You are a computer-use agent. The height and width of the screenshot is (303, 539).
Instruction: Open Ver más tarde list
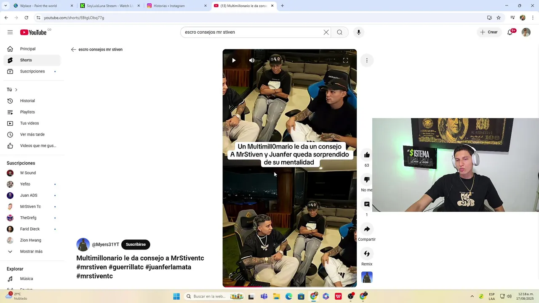coord(32,134)
